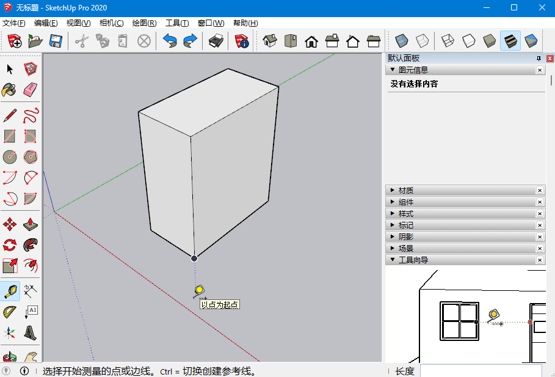Viewport: 555px width, 377px height.
Task: Open the 相机(C) menu
Action: [x=112, y=23]
